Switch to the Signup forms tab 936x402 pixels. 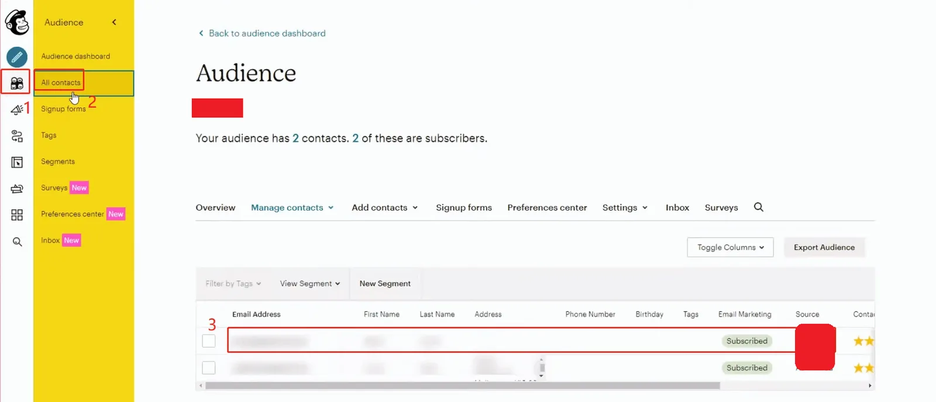464,207
